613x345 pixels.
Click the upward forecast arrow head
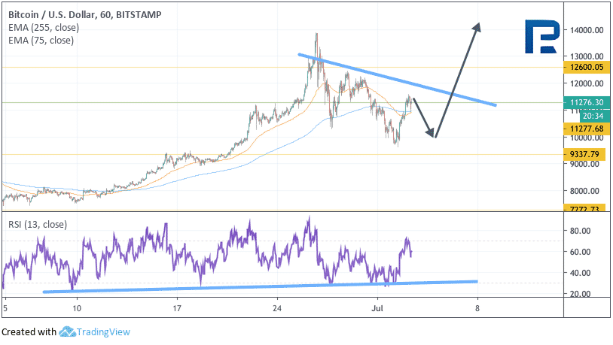(476, 27)
